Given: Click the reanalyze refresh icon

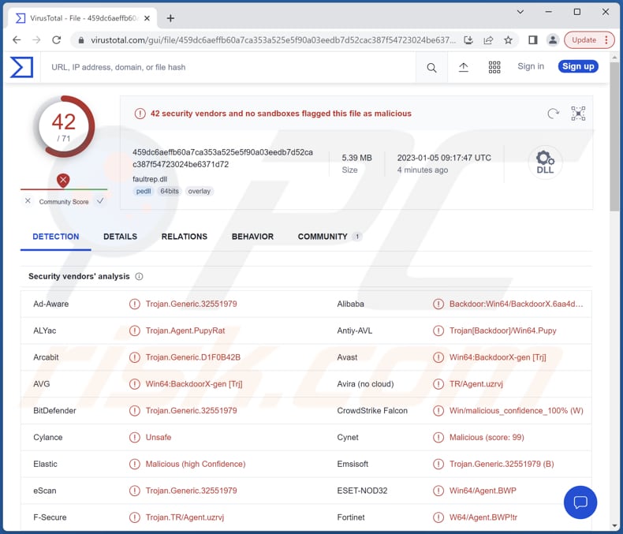Looking at the screenshot, I should pyautogui.click(x=553, y=114).
